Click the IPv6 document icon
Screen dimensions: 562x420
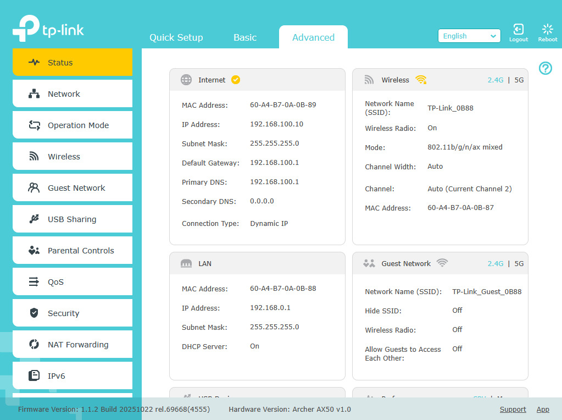click(34, 375)
